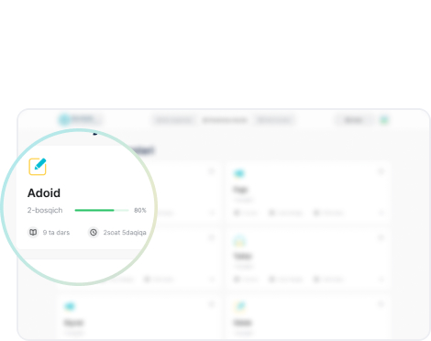Click the pencil edit icon on Adoid card
431x341 pixels.
pyautogui.click(x=38, y=167)
